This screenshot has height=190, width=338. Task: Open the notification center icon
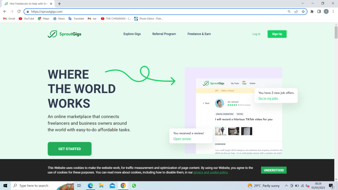(x=331, y=186)
